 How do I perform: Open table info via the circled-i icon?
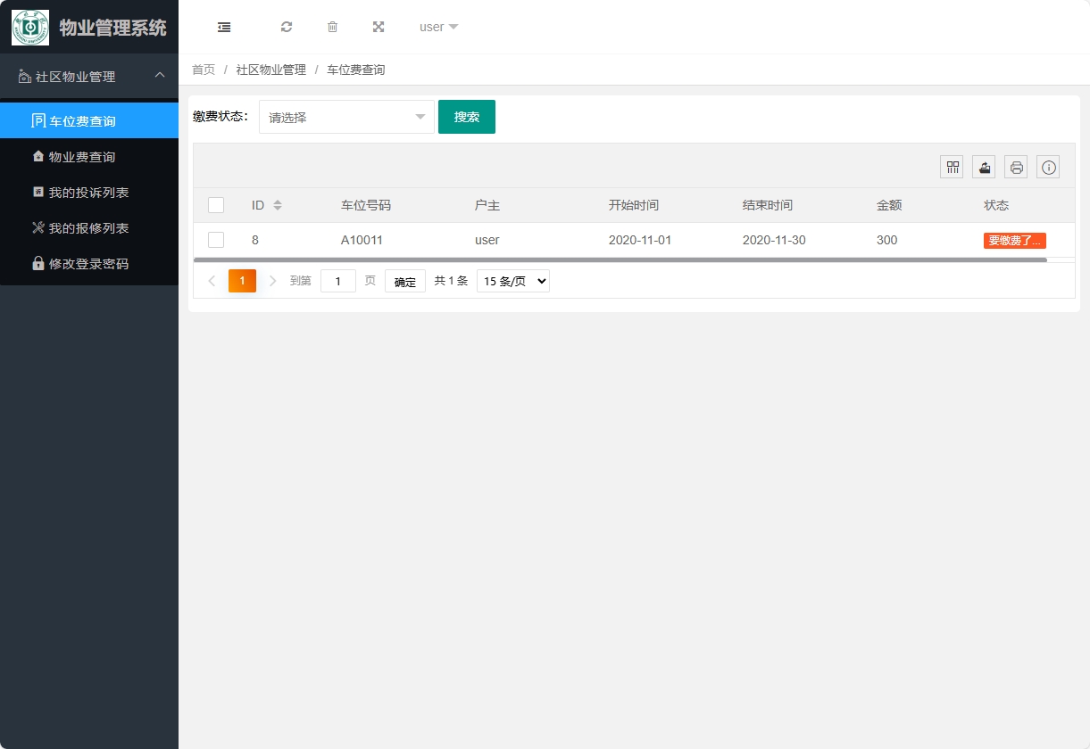coord(1048,166)
